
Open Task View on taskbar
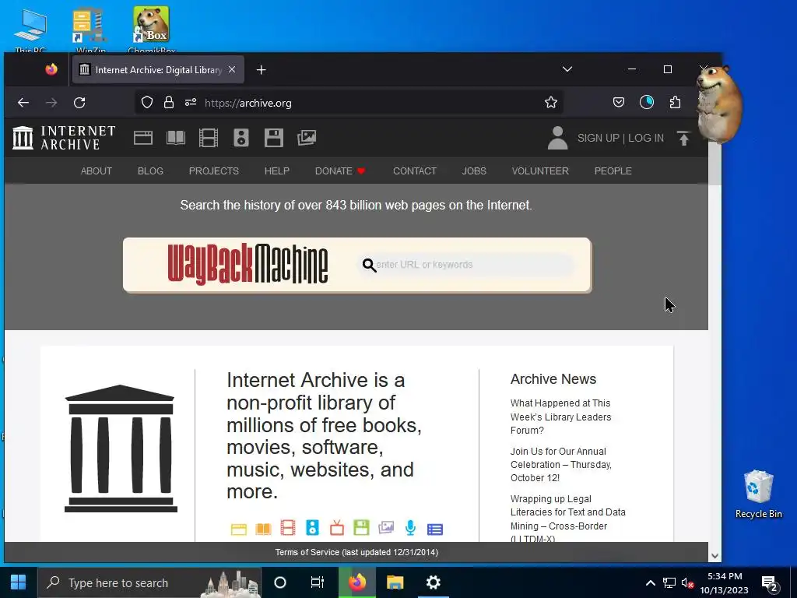(318, 582)
